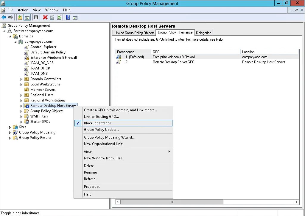
Task: Collapse the Forest: companyabc.com node
Action: click(x=4, y=31)
